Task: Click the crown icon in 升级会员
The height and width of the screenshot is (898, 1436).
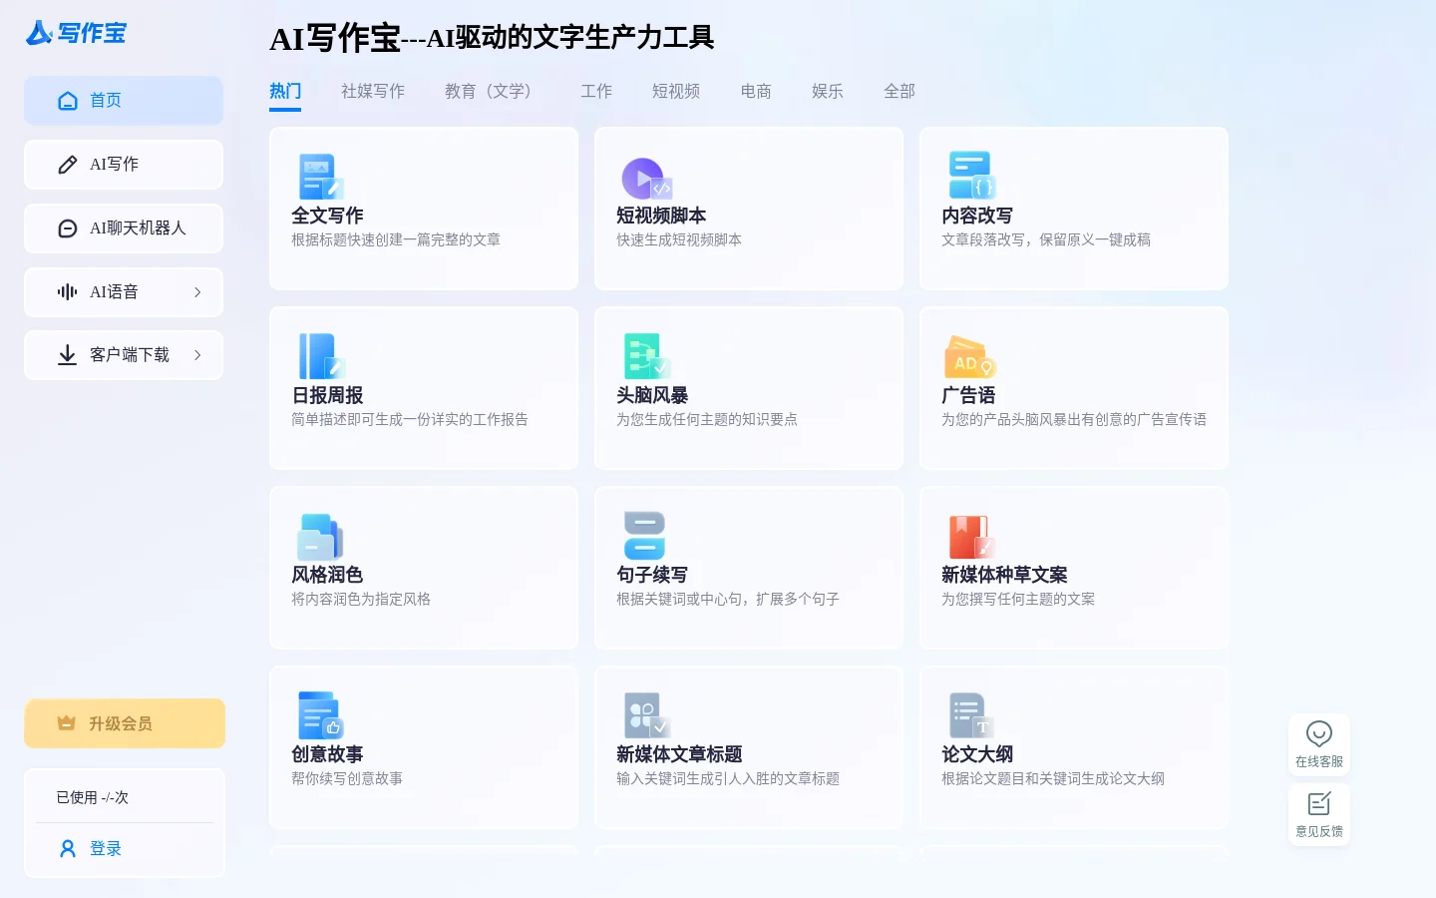Action: pyautogui.click(x=67, y=723)
